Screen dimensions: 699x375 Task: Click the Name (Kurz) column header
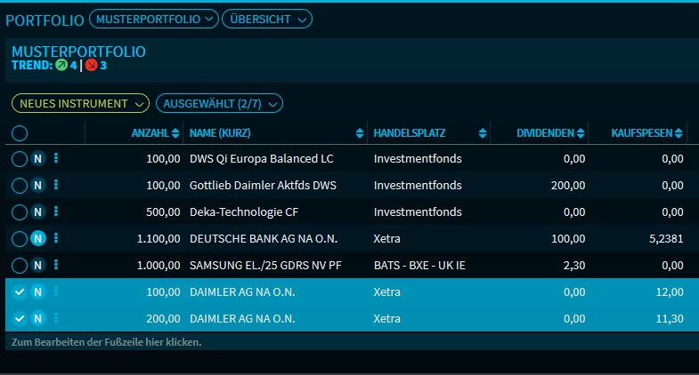pos(223,133)
